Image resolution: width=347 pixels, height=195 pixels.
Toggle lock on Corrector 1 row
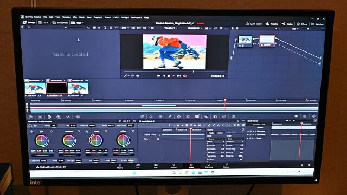point(250,131)
